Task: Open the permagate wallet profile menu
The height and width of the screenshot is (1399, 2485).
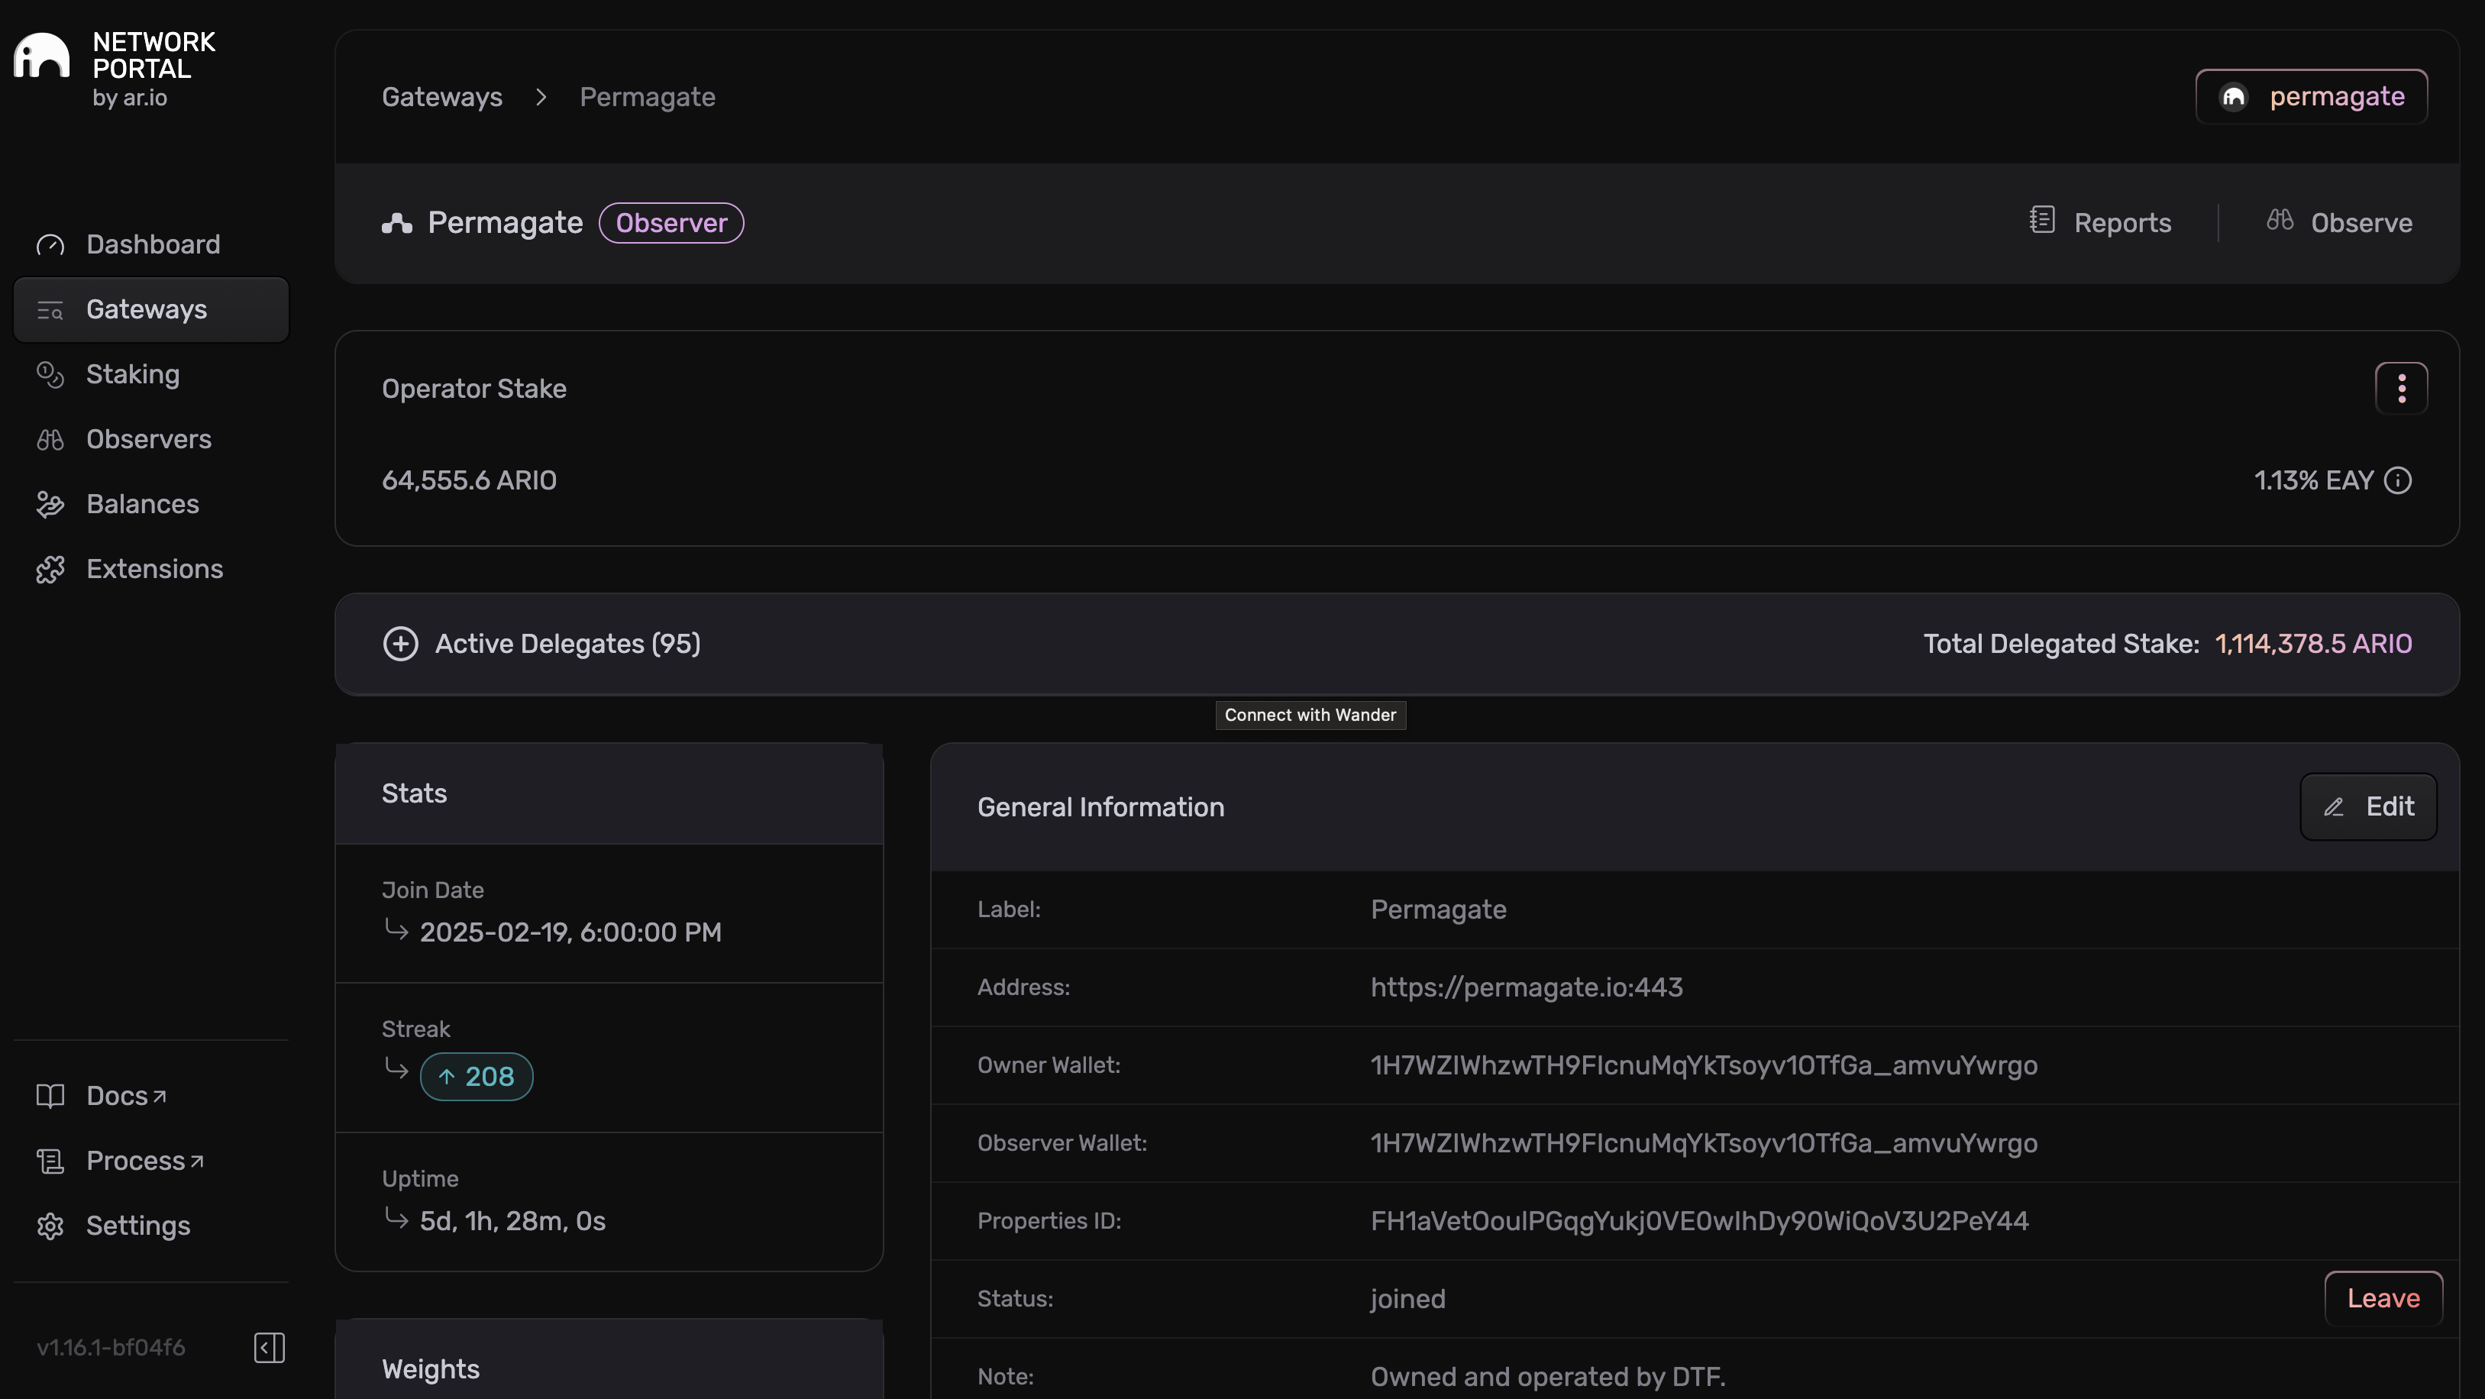Action: click(x=2312, y=96)
